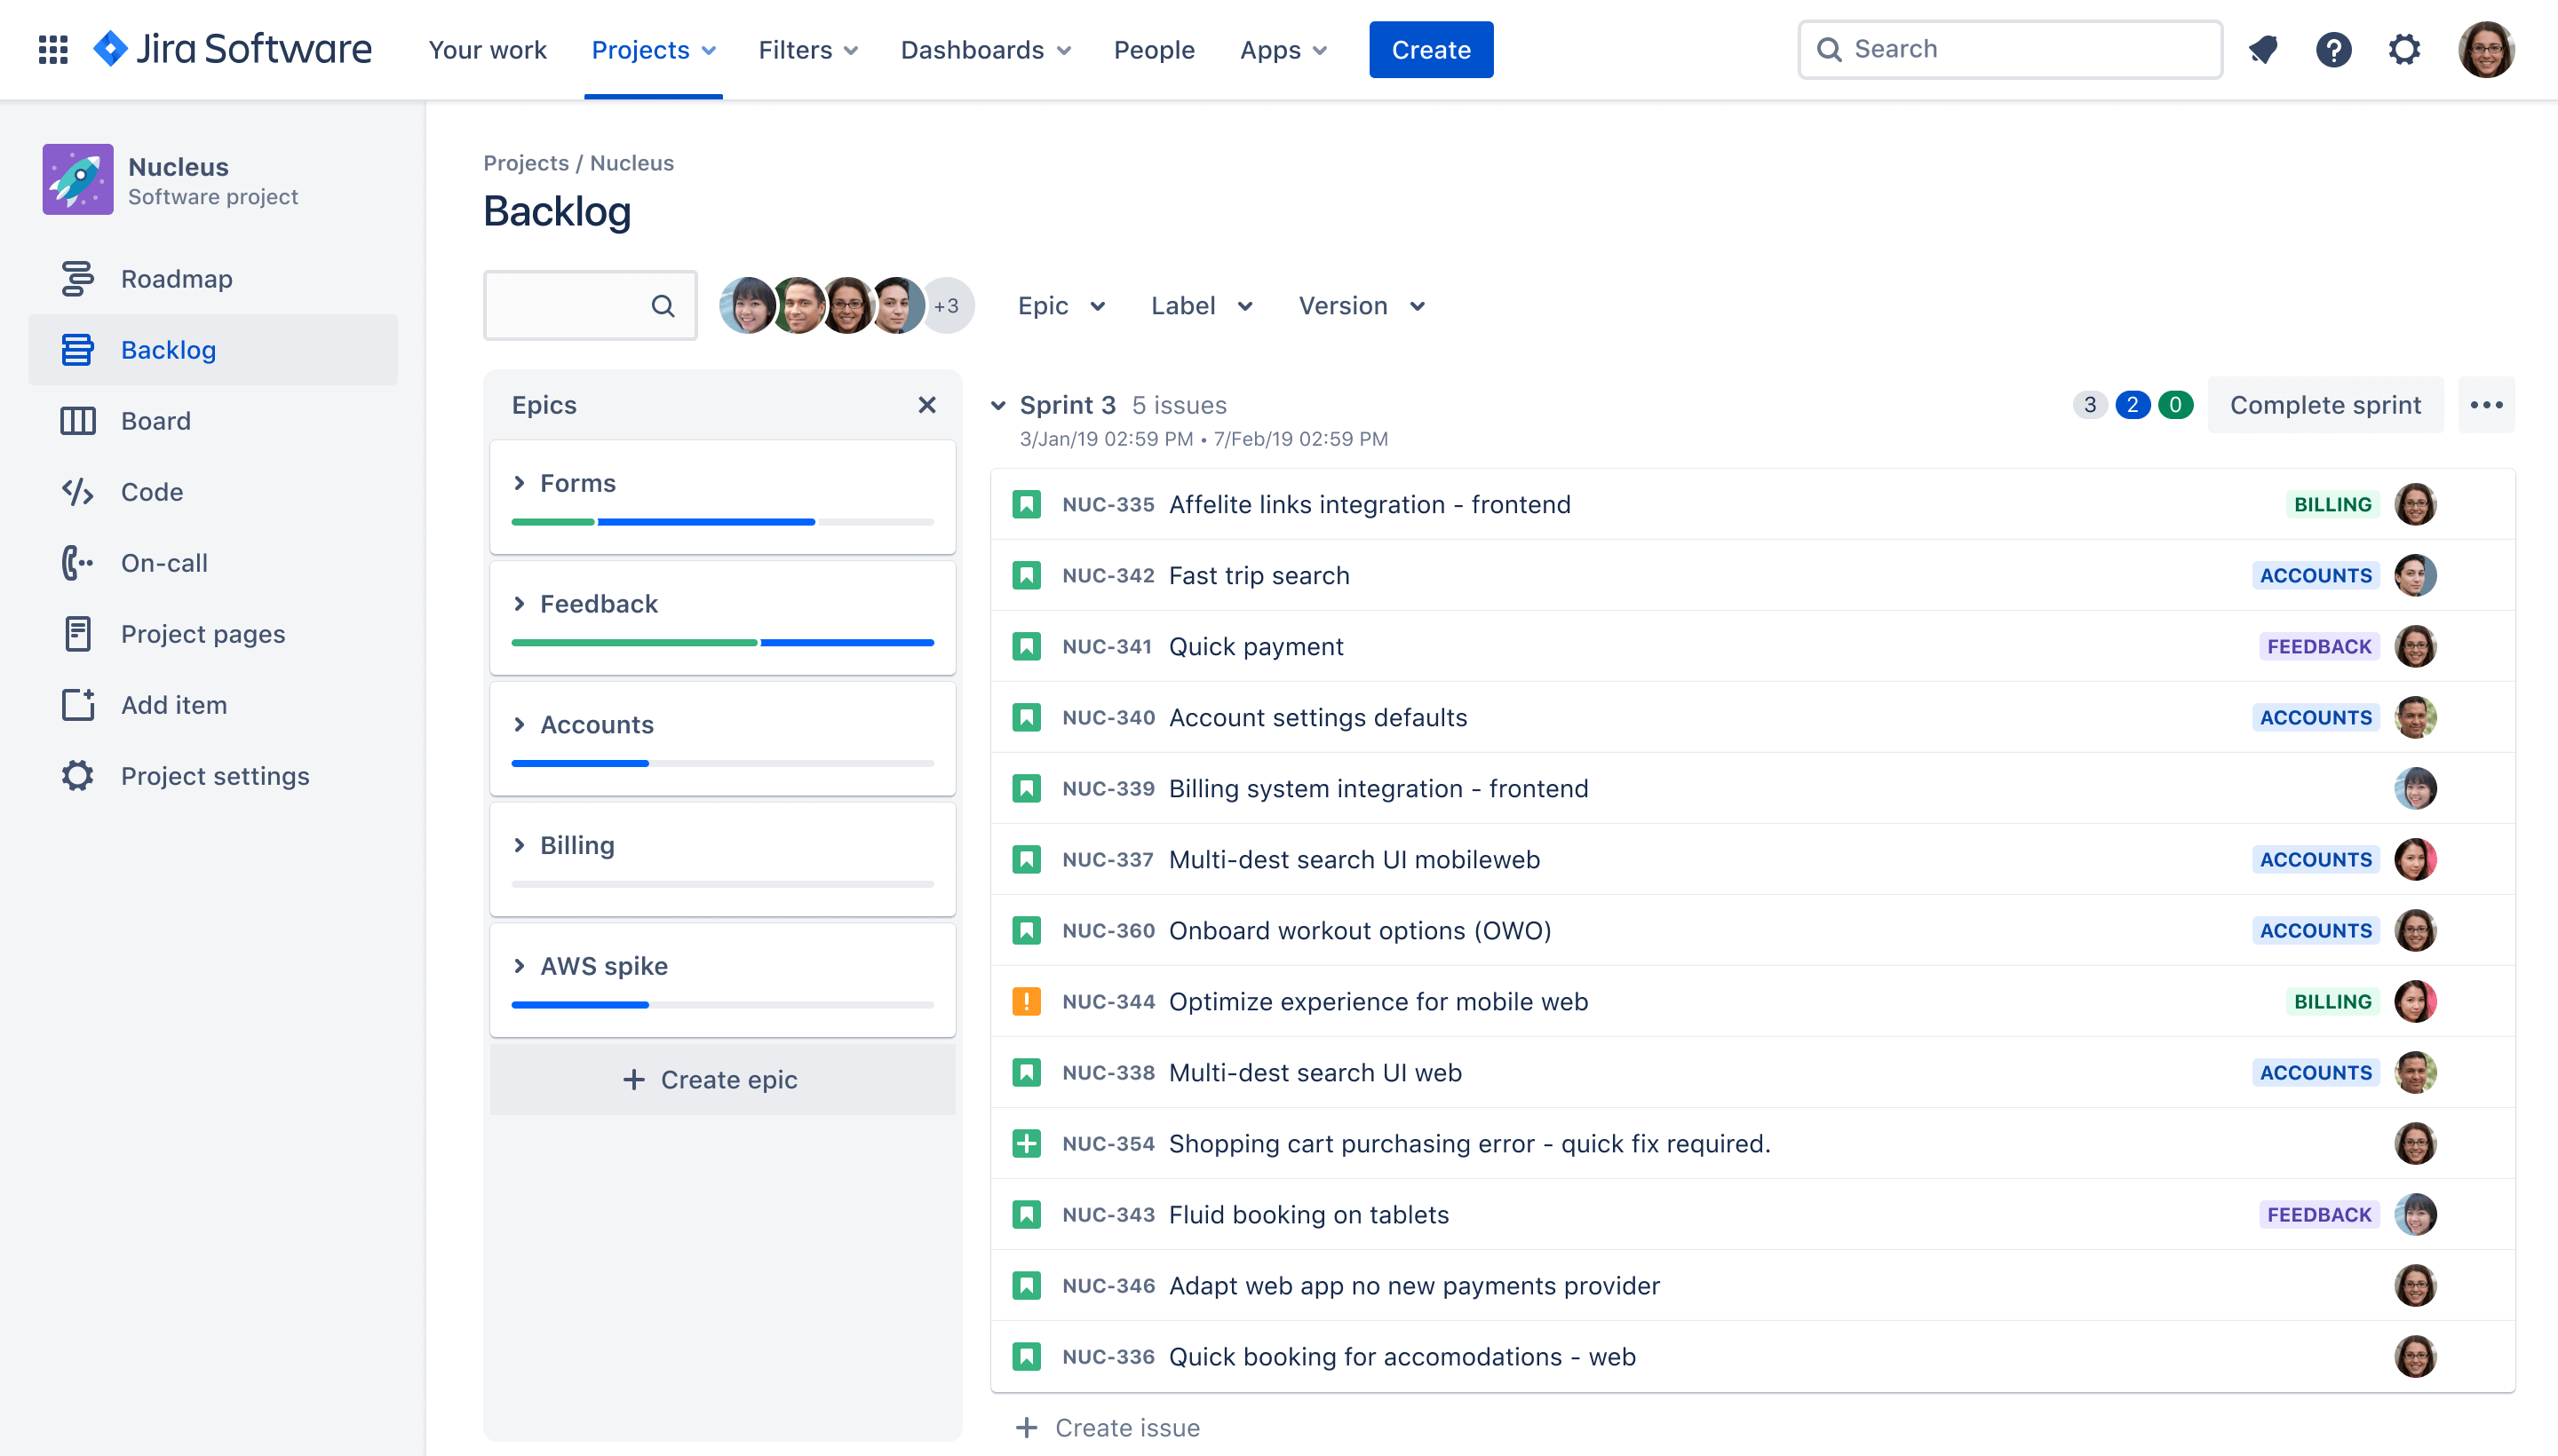Click the Project pages icon in sidebar
Image resolution: width=2558 pixels, height=1456 pixels.
tap(75, 632)
